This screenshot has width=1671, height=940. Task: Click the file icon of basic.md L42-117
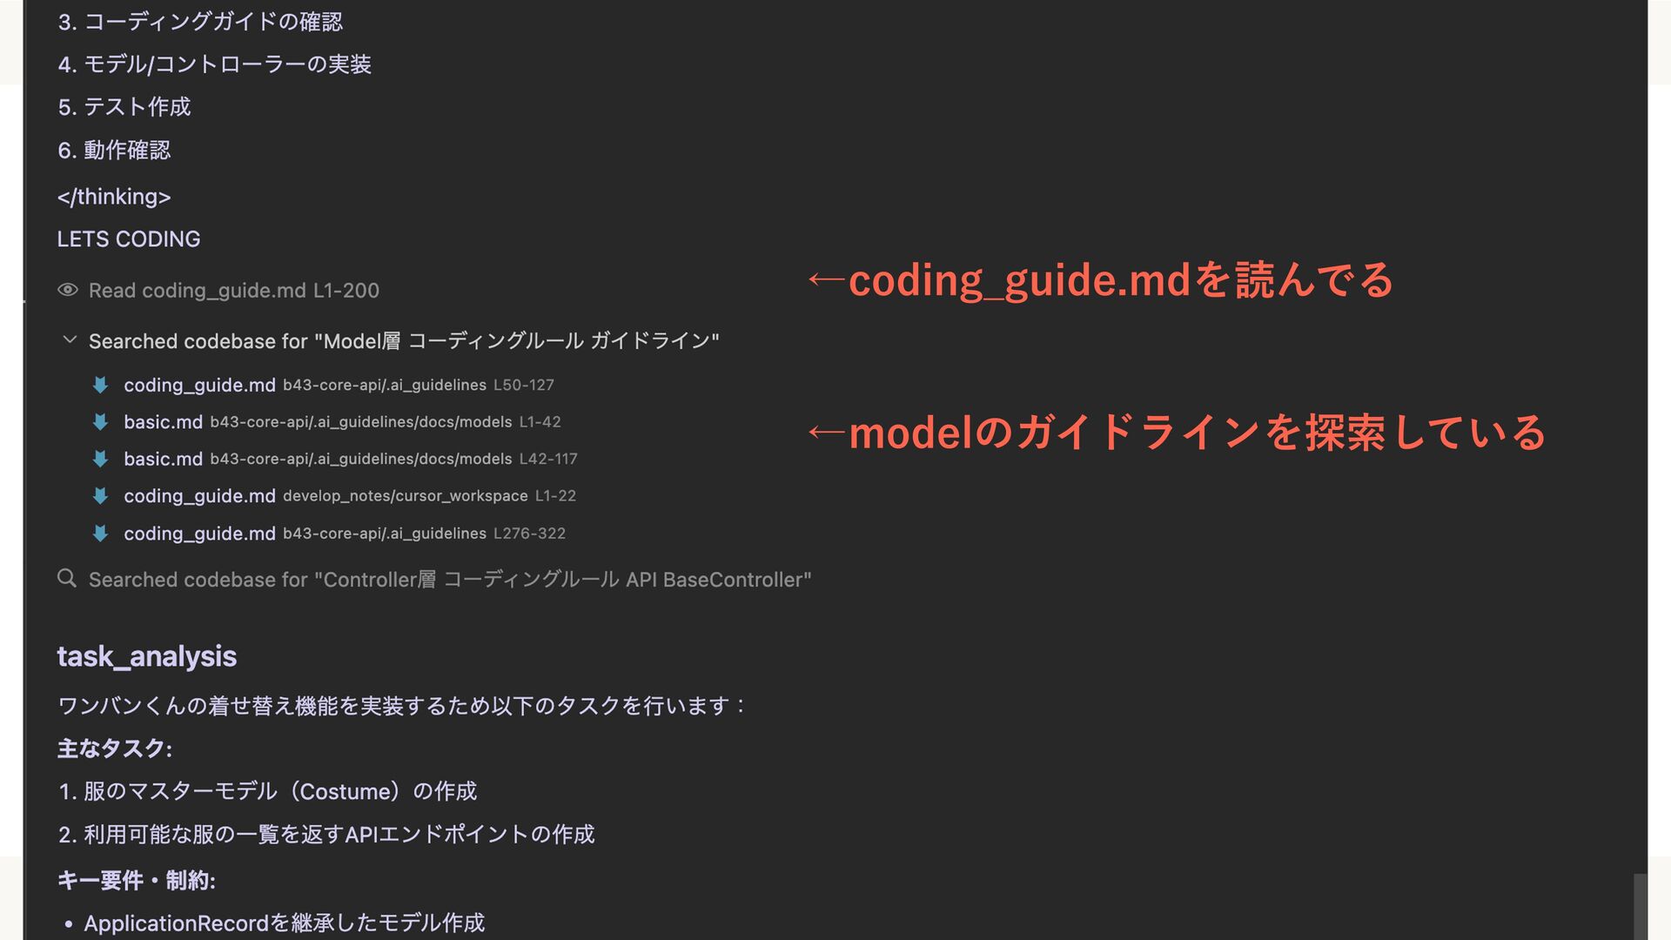pos(101,459)
